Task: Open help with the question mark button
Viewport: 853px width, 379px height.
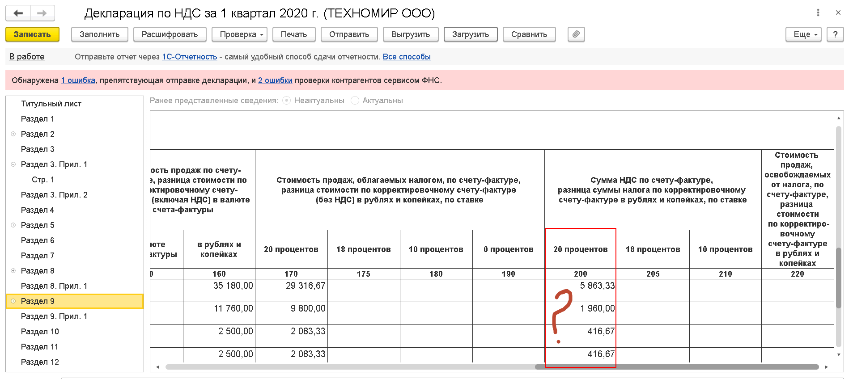Action: pos(835,34)
